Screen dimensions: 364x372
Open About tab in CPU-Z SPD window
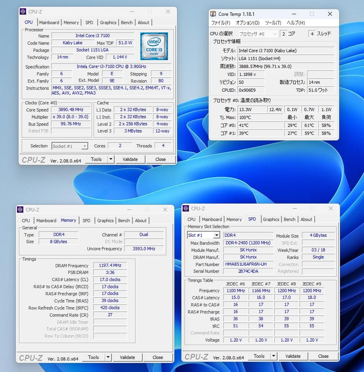pos(306,219)
